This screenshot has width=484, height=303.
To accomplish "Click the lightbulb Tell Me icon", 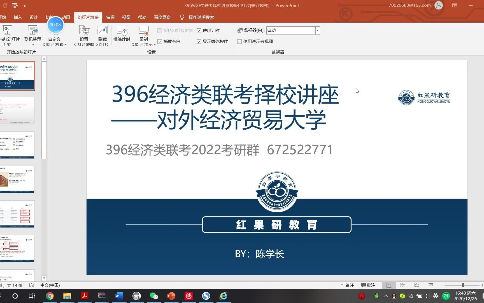I will (182, 17).
